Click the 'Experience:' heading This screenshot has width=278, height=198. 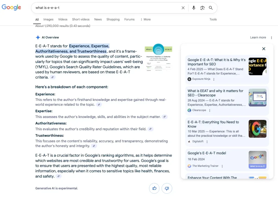click(45, 94)
